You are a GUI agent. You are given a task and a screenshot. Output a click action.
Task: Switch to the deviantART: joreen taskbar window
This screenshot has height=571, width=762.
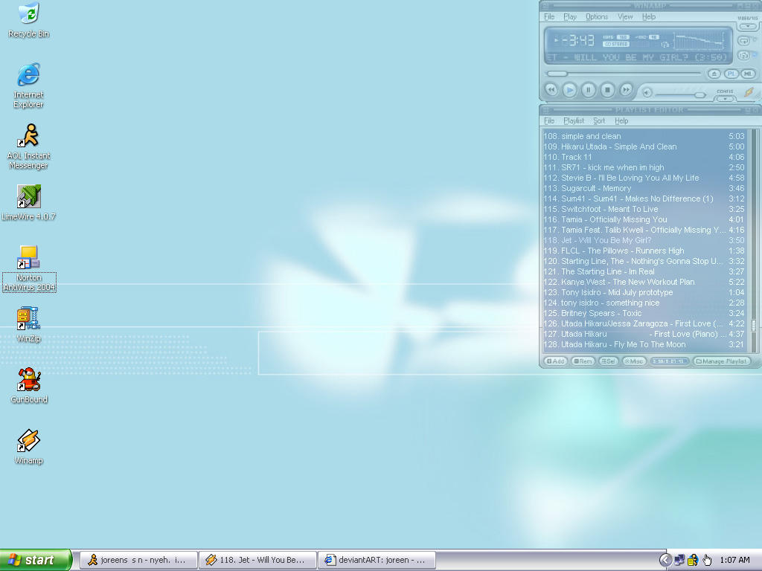click(377, 560)
